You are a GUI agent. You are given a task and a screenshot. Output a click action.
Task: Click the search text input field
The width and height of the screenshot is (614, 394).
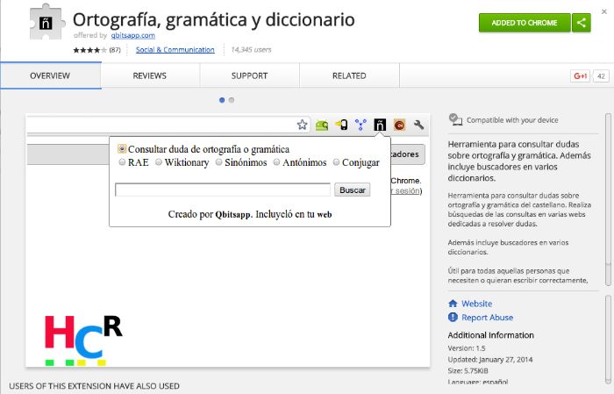click(x=223, y=190)
